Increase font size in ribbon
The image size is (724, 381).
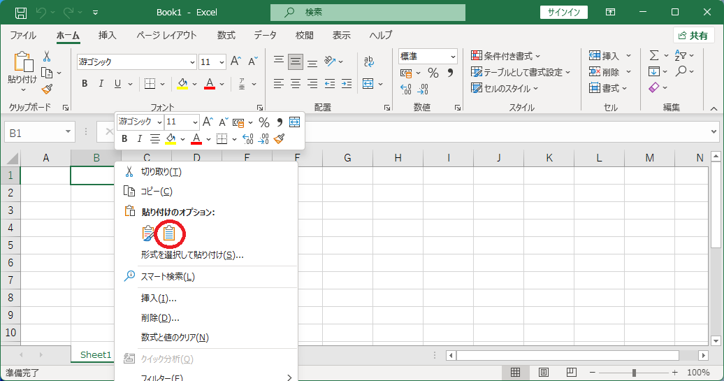236,62
